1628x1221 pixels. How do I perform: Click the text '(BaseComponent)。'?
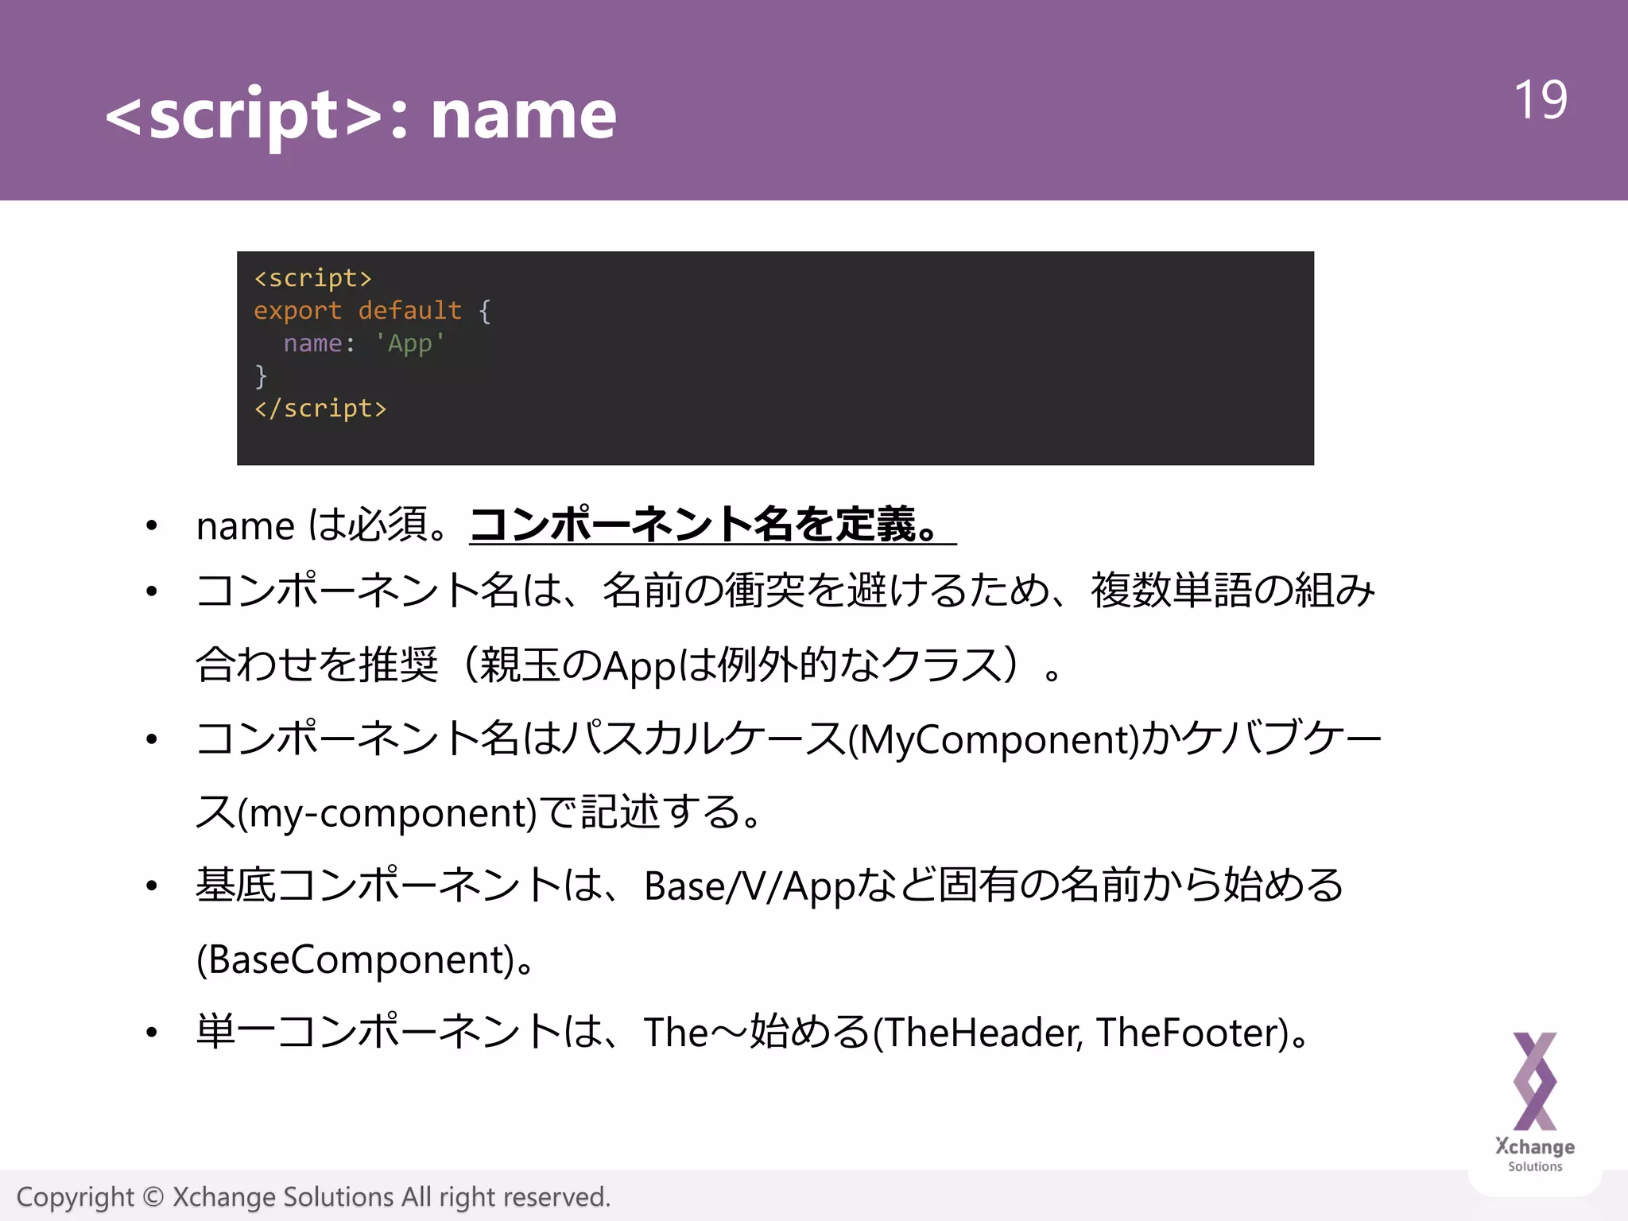click(x=366, y=959)
